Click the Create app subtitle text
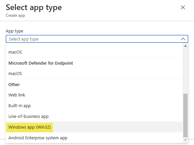 click(x=15, y=15)
